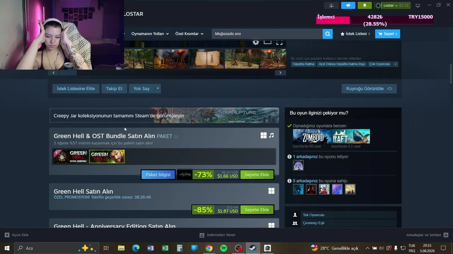
Task: Open the dropdown arrow next to Yok Say
Action: (x=158, y=89)
